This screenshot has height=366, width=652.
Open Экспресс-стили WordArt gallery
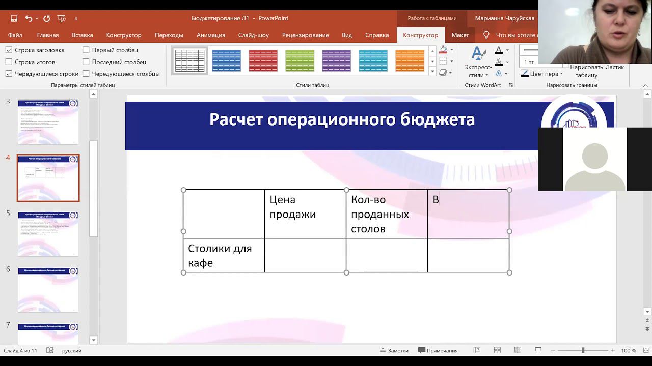coord(478,63)
